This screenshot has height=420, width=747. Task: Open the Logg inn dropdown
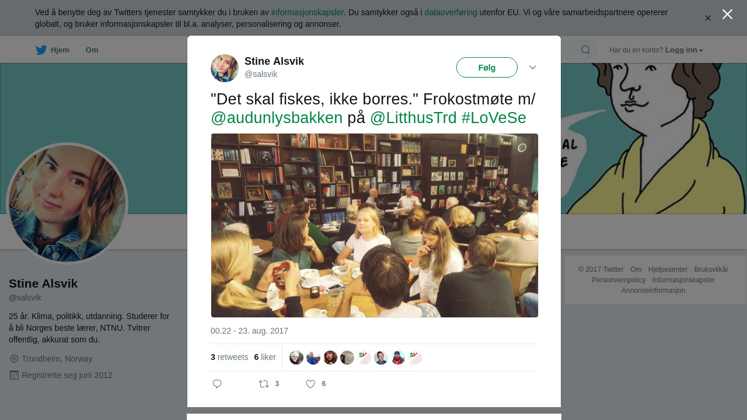pyautogui.click(x=684, y=50)
